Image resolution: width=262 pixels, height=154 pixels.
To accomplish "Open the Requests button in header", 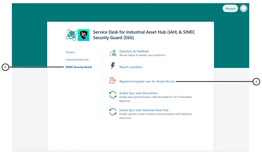I will coord(230,8).
